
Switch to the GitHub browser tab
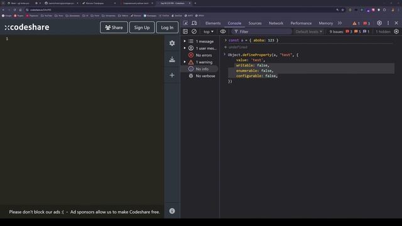click(61, 3)
